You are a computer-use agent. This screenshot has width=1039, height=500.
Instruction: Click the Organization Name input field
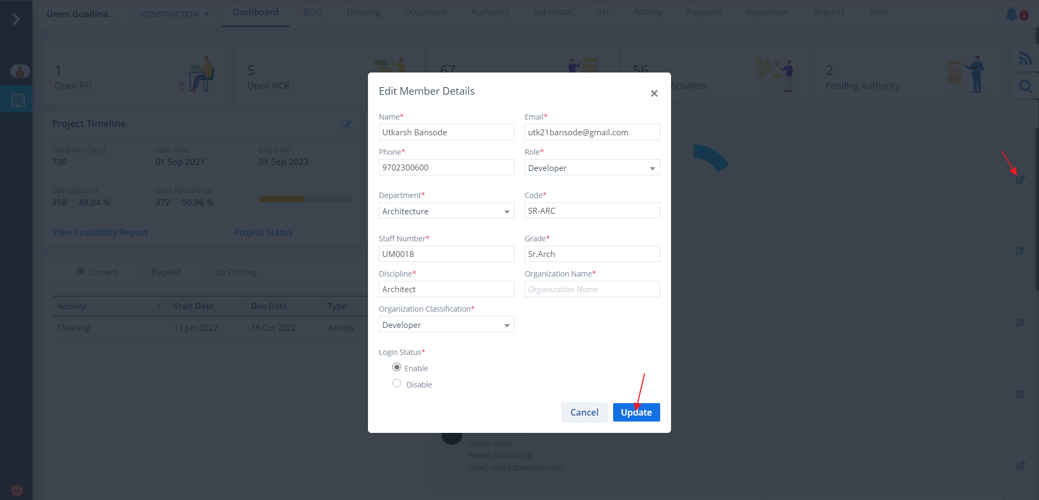[591, 290]
